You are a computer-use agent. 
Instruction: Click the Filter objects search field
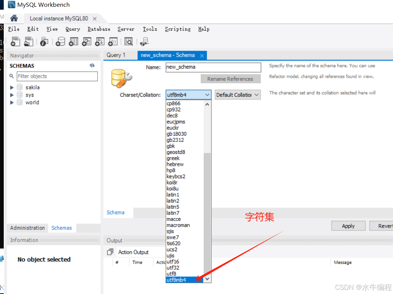(x=57, y=76)
